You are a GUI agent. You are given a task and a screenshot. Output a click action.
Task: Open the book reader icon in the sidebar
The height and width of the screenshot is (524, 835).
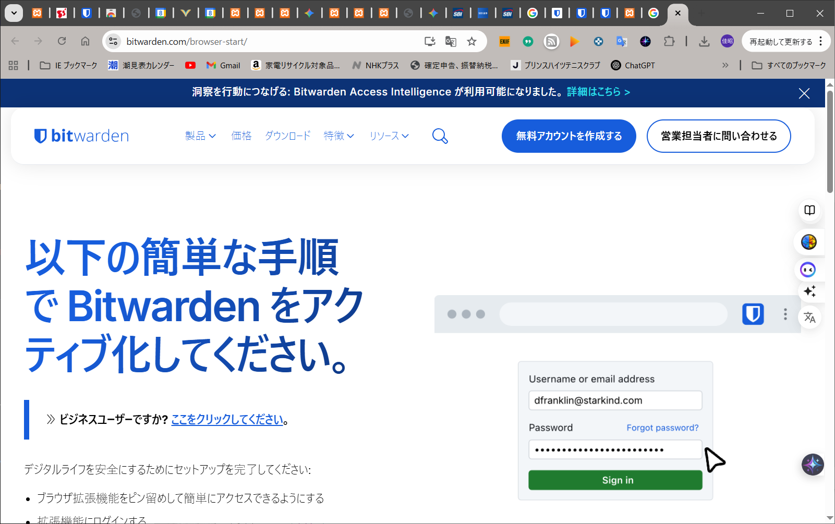tap(809, 210)
